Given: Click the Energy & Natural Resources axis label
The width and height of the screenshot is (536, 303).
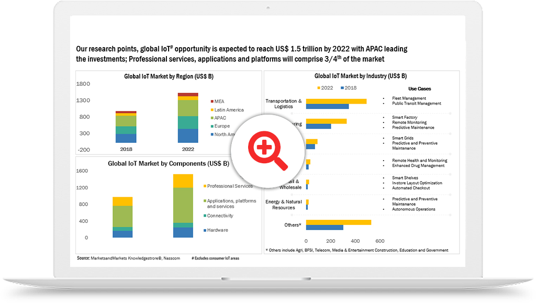Looking at the screenshot, I should click(283, 205).
